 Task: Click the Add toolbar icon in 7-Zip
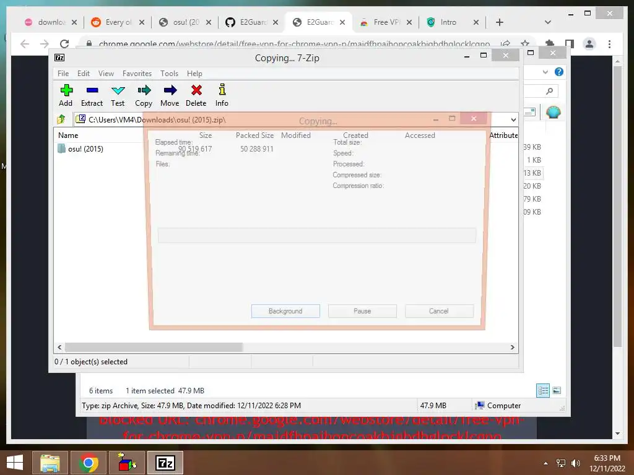click(66, 95)
